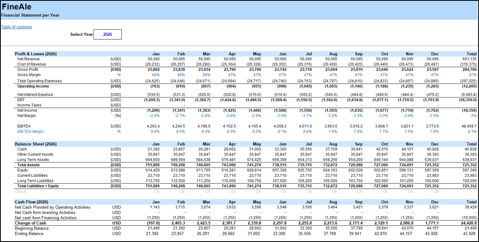The height and width of the screenshot is (242, 479).
Task: Click the EBITDA Margin row label
Action: 31,131
